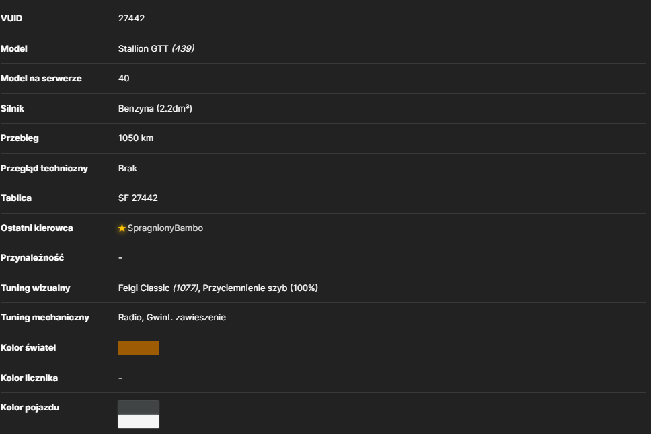Viewport: 651px width, 434px height.
Task: Click the Przegląd techniczny value Brak
Action: click(x=128, y=168)
